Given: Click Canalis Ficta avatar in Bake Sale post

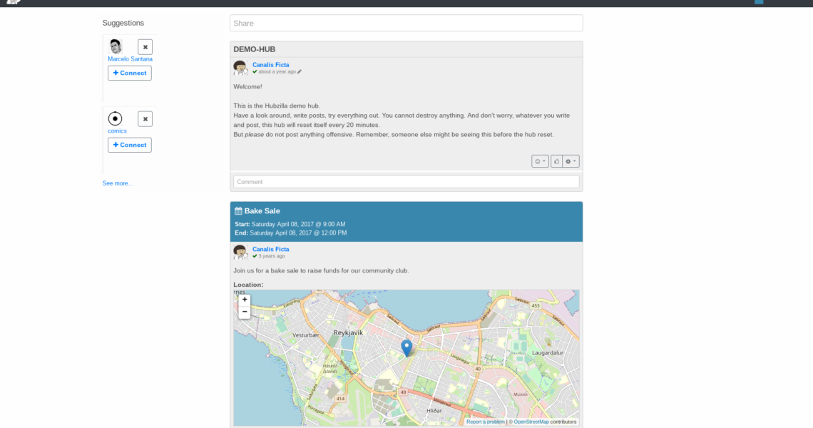Looking at the screenshot, I should click(x=240, y=252).
